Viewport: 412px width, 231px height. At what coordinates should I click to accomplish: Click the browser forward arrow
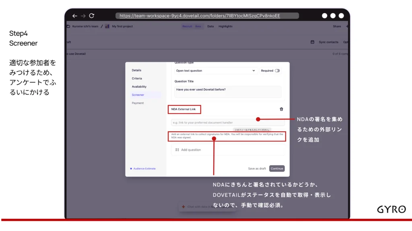coord(83,16)
